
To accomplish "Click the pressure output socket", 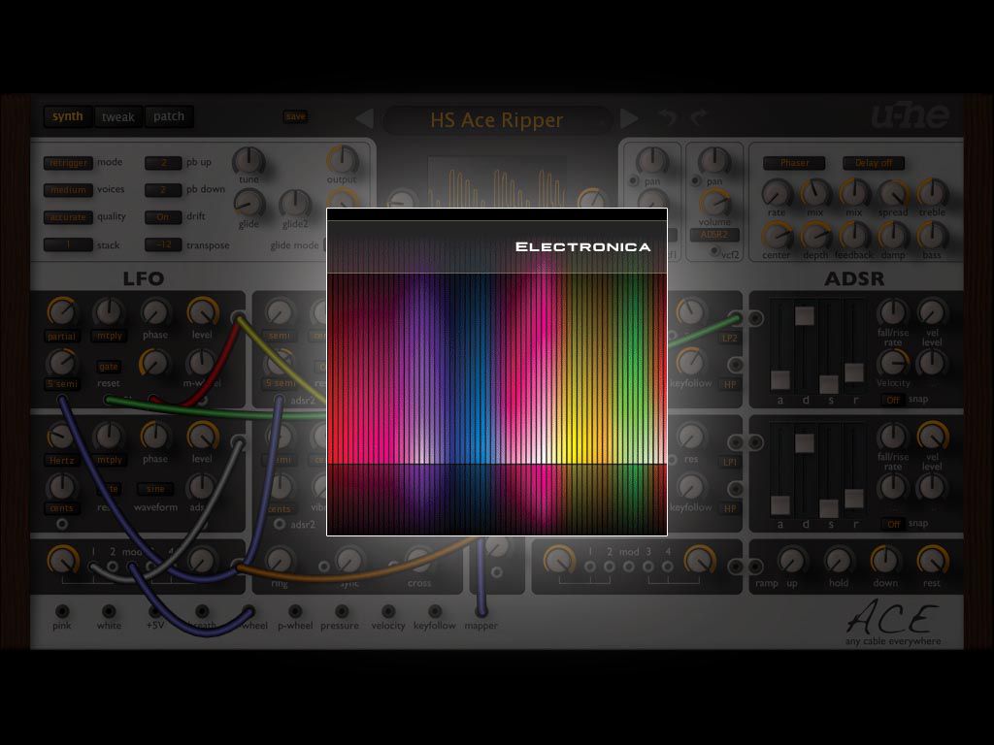I will [342, 611].
